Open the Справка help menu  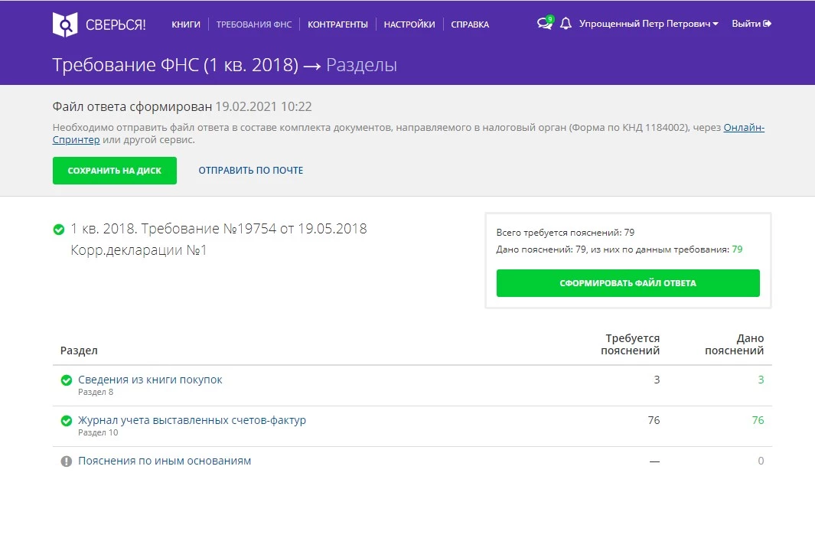tap(470, 24)
